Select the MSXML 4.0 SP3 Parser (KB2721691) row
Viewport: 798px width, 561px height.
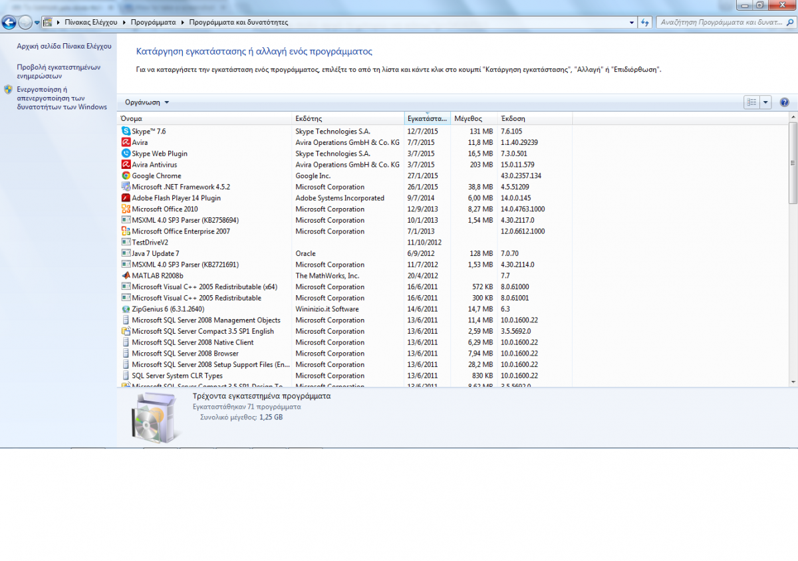tap(344, 265)
